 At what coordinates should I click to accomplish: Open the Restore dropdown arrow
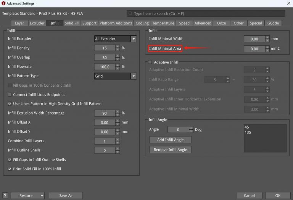click(41, 195)
